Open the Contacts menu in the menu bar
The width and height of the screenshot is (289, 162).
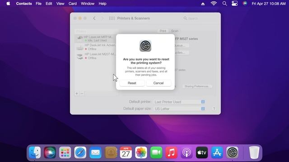click(x=24, y=4)
